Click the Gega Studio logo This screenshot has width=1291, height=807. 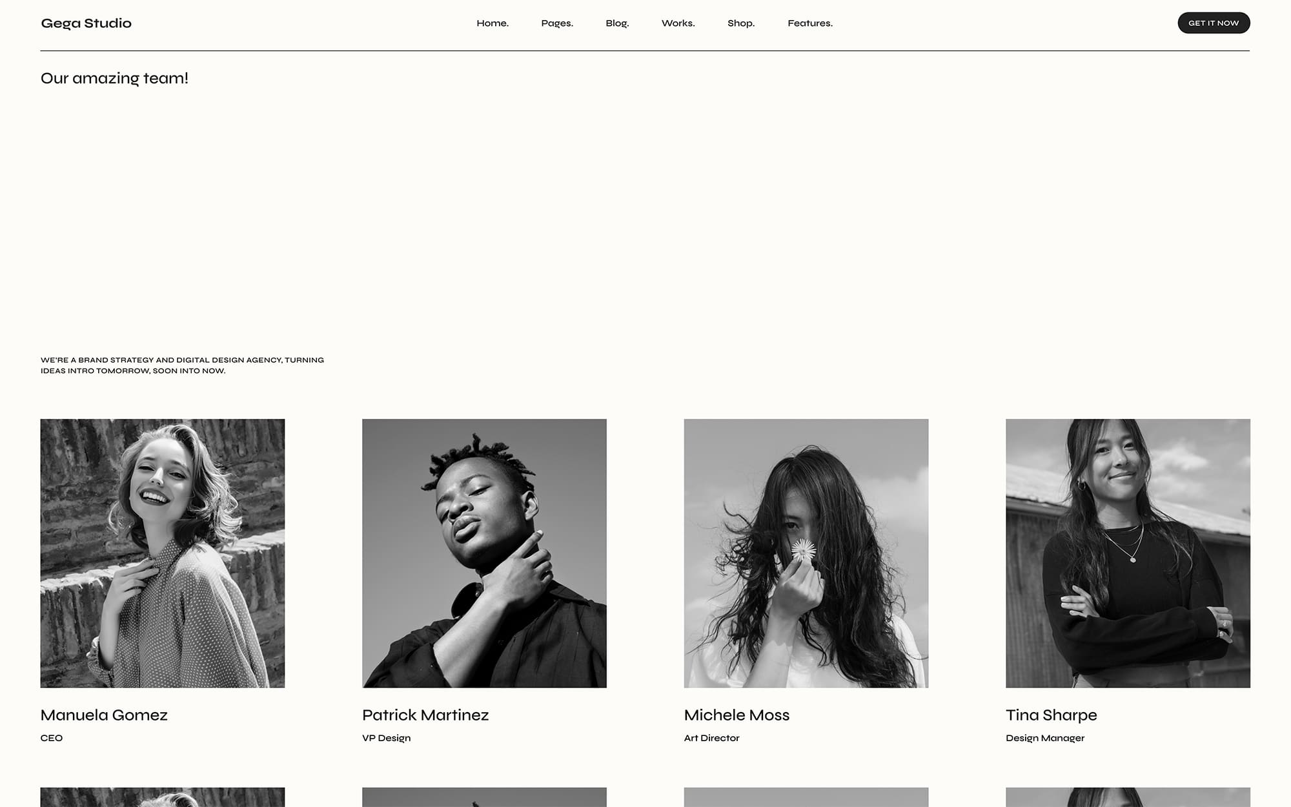tap(86, 23)
